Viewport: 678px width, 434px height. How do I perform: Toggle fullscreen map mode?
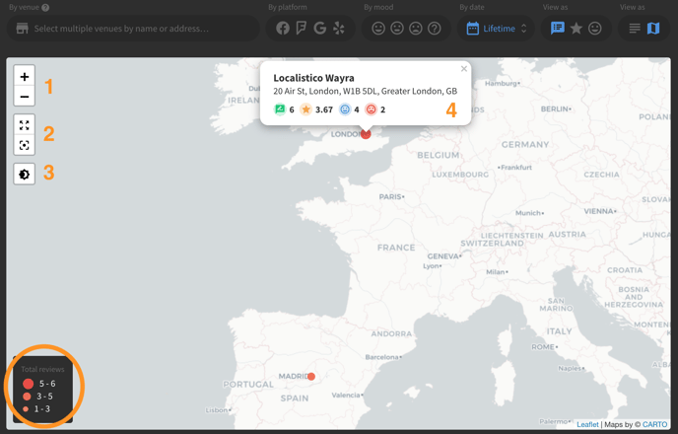pyautogui.click(x=25, y=125)
